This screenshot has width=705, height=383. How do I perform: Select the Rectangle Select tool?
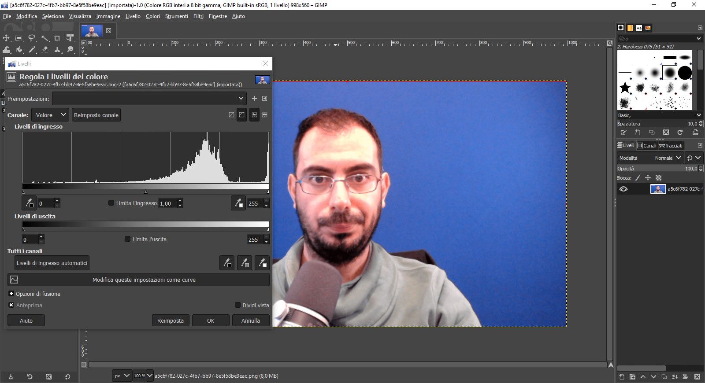(19, 38)
